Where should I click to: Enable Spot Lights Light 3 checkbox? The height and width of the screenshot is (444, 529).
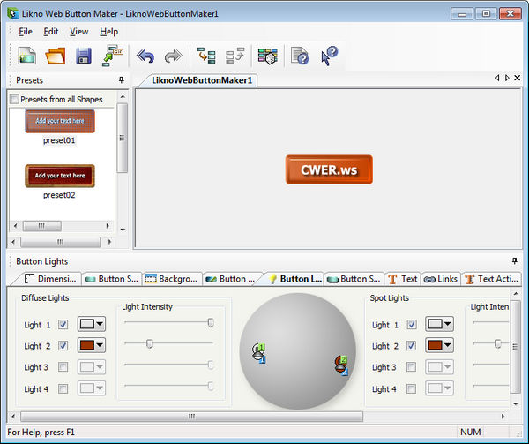(411, 367)
